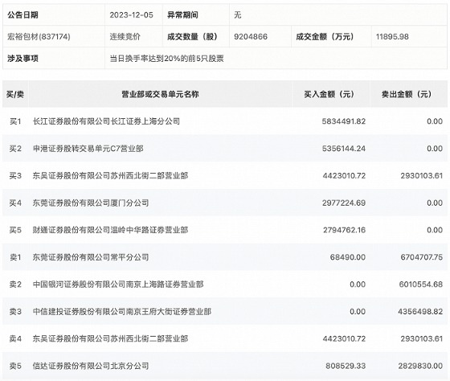This screenshot has width=450, height=381.
Task: Select 申港证券股转交易单元C7营业部 entry
Action: click(x=88, y=149)
